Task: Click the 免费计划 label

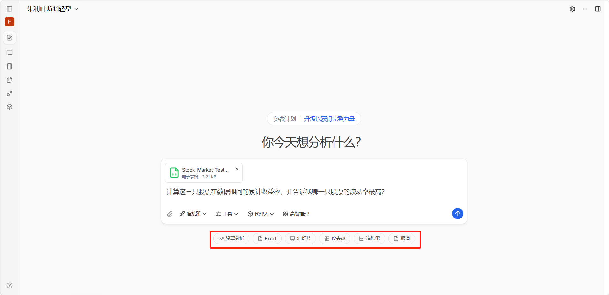Action: (285, 119)
